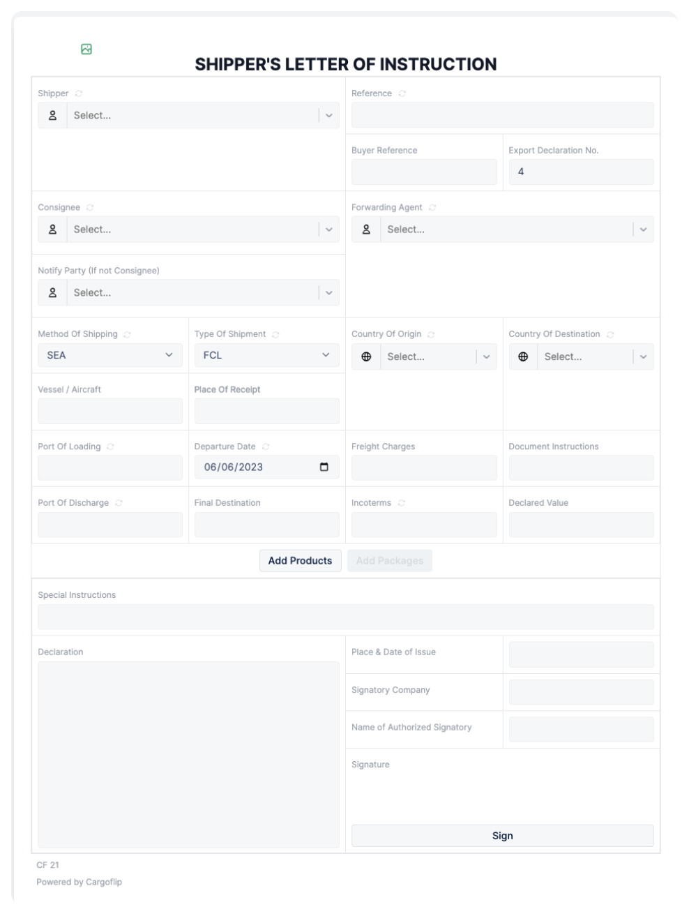
Task: Open the Departure Date calendar picker
Action: coord(324,467)
